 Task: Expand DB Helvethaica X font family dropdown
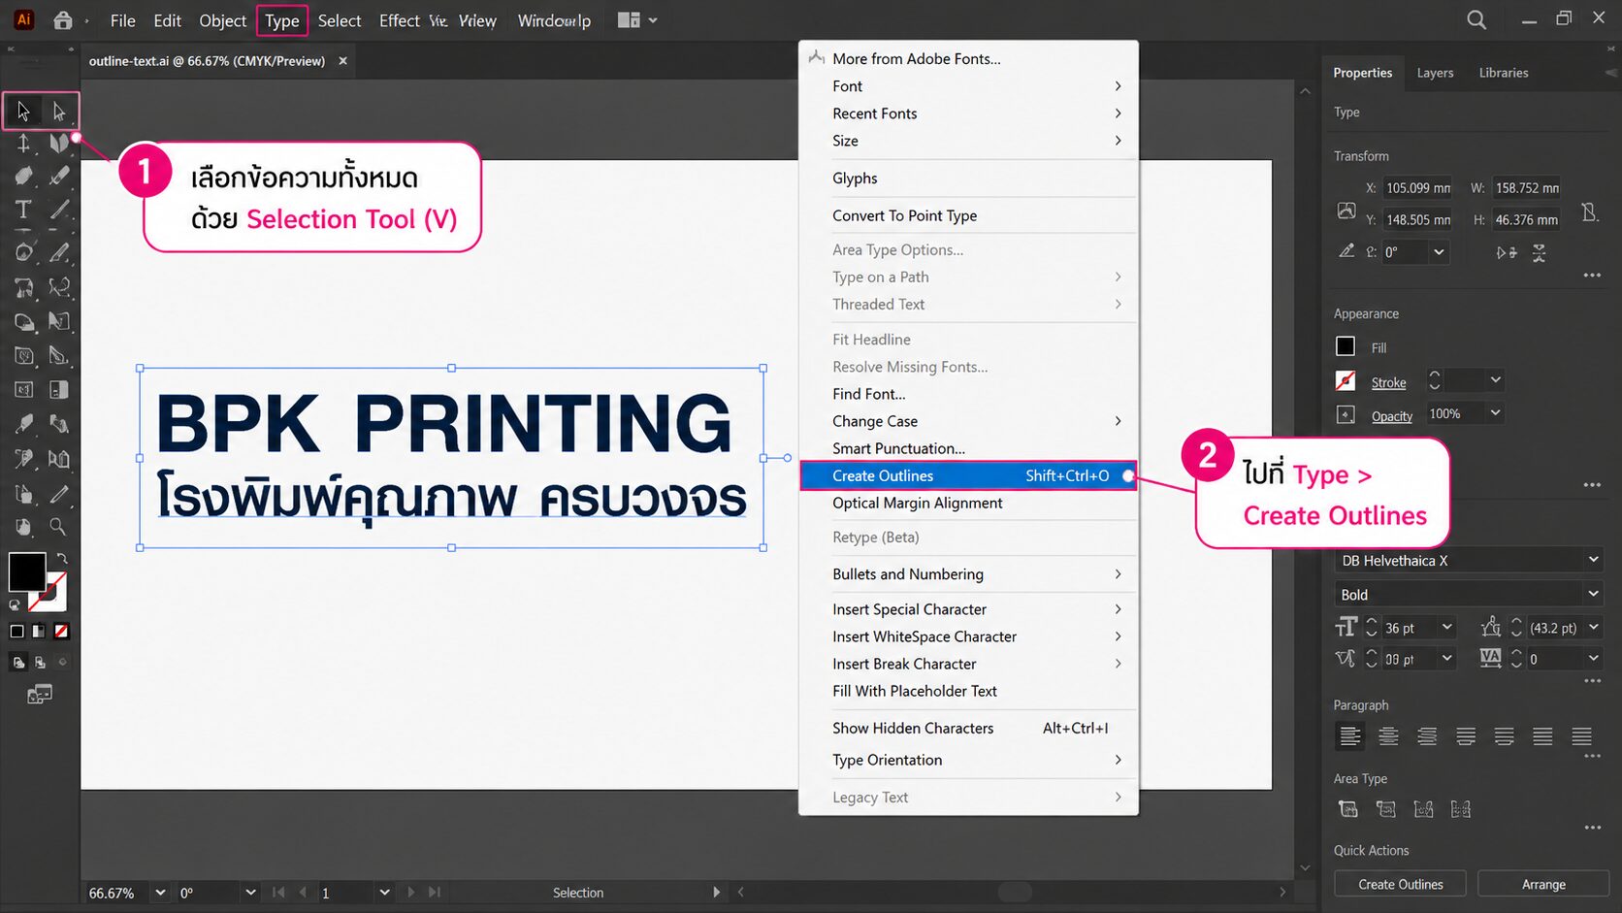1593,560
